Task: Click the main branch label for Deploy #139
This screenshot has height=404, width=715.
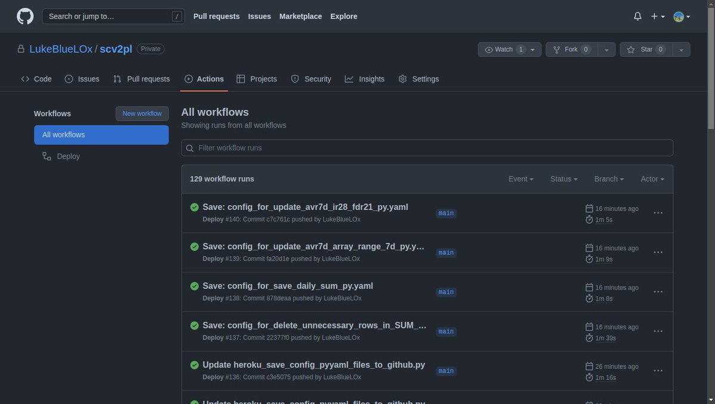Action: pos(446,253)
